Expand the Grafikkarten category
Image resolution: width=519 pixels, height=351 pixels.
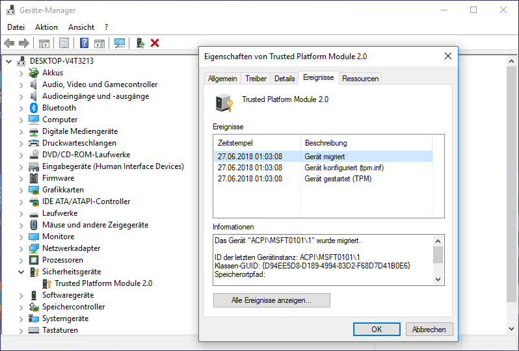click(x=21, y=190)
